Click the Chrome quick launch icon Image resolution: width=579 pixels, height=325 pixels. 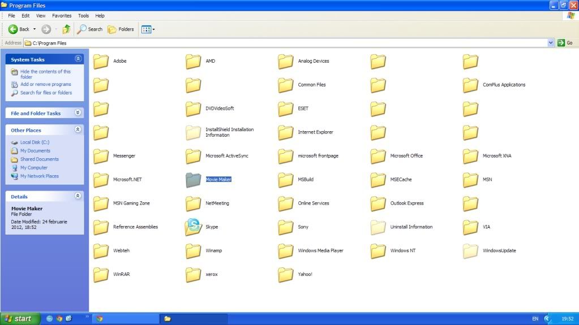(x=59, y=318)
